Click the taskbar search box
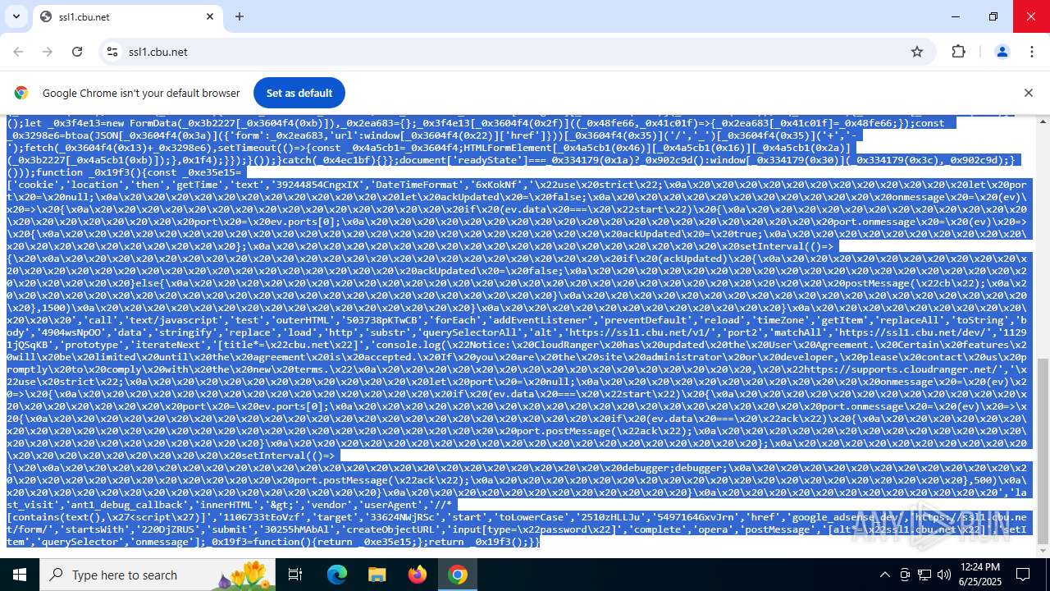Screen dimensions: 1050x591 159,575
